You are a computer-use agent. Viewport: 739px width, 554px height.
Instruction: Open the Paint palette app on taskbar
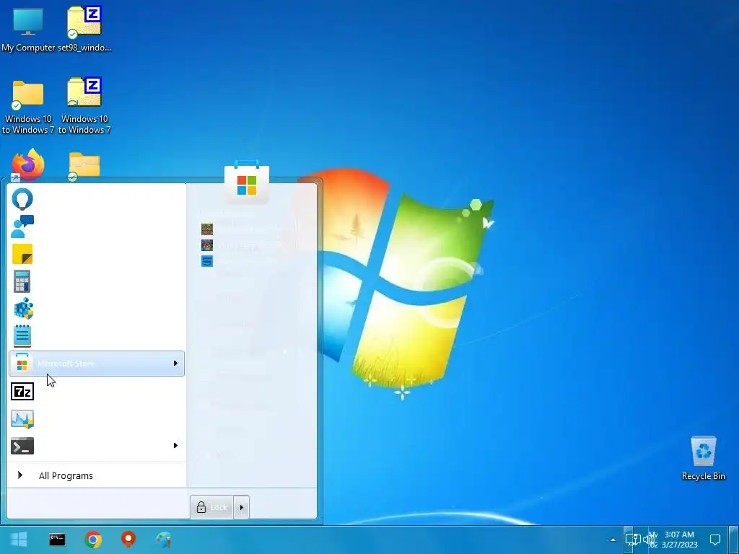(x=164, y=540)
